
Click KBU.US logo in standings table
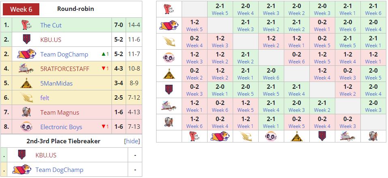pyautogui.click(x=27, y=40)
